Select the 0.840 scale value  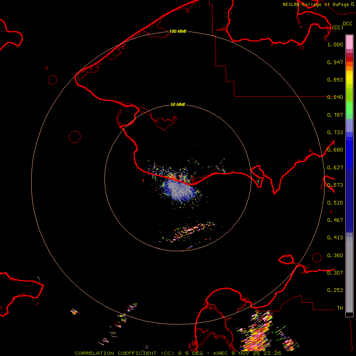click(335, 97)
